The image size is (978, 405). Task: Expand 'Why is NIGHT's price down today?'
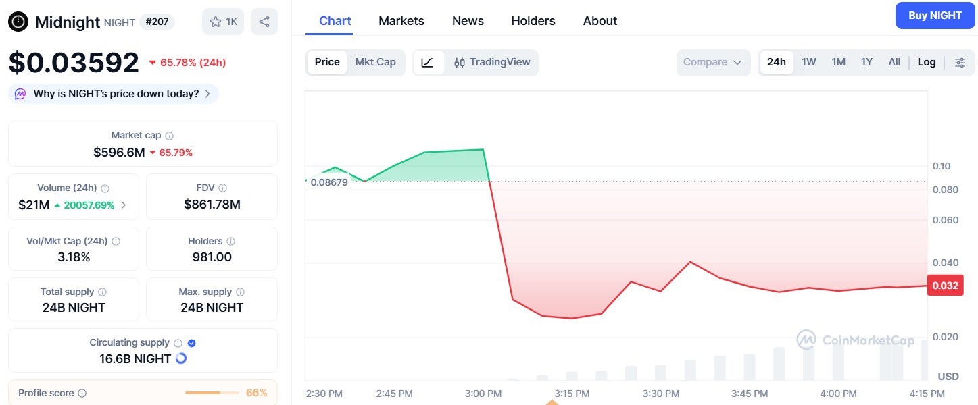(113, 93)
